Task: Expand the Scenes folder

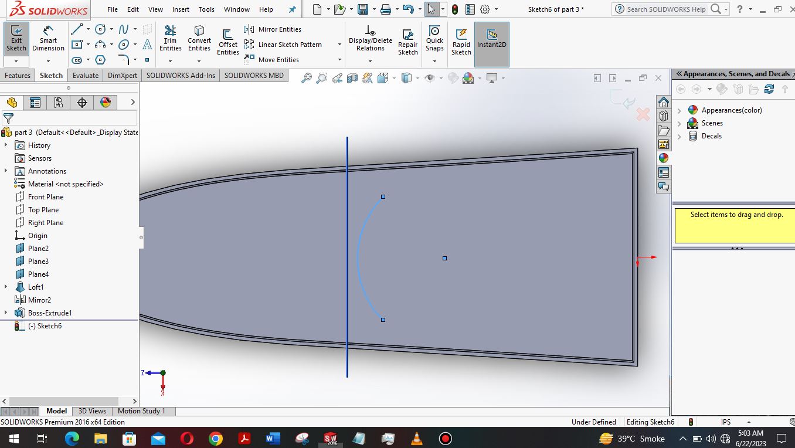Action: [x=680, y=123]
